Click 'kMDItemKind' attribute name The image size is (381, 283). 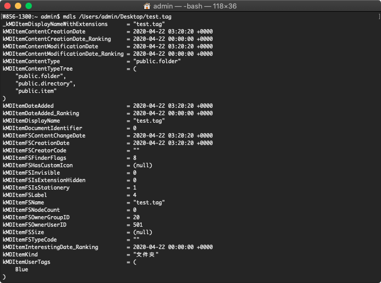(20, 254)
